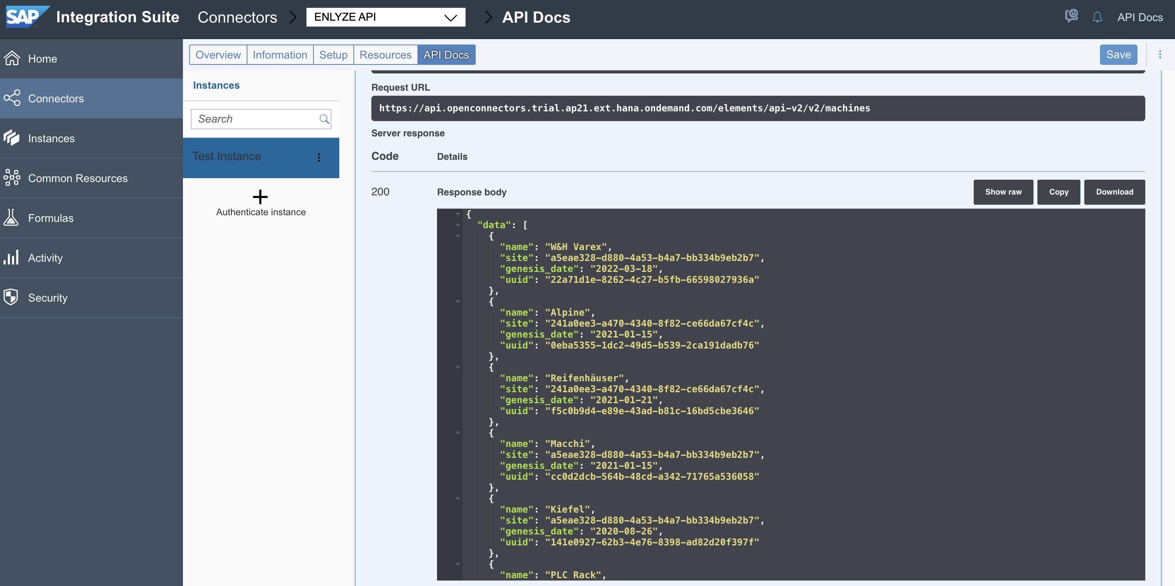This screenshot has height=586, width=1175.
Task: Download the response body
Action: coord(1114,192)
